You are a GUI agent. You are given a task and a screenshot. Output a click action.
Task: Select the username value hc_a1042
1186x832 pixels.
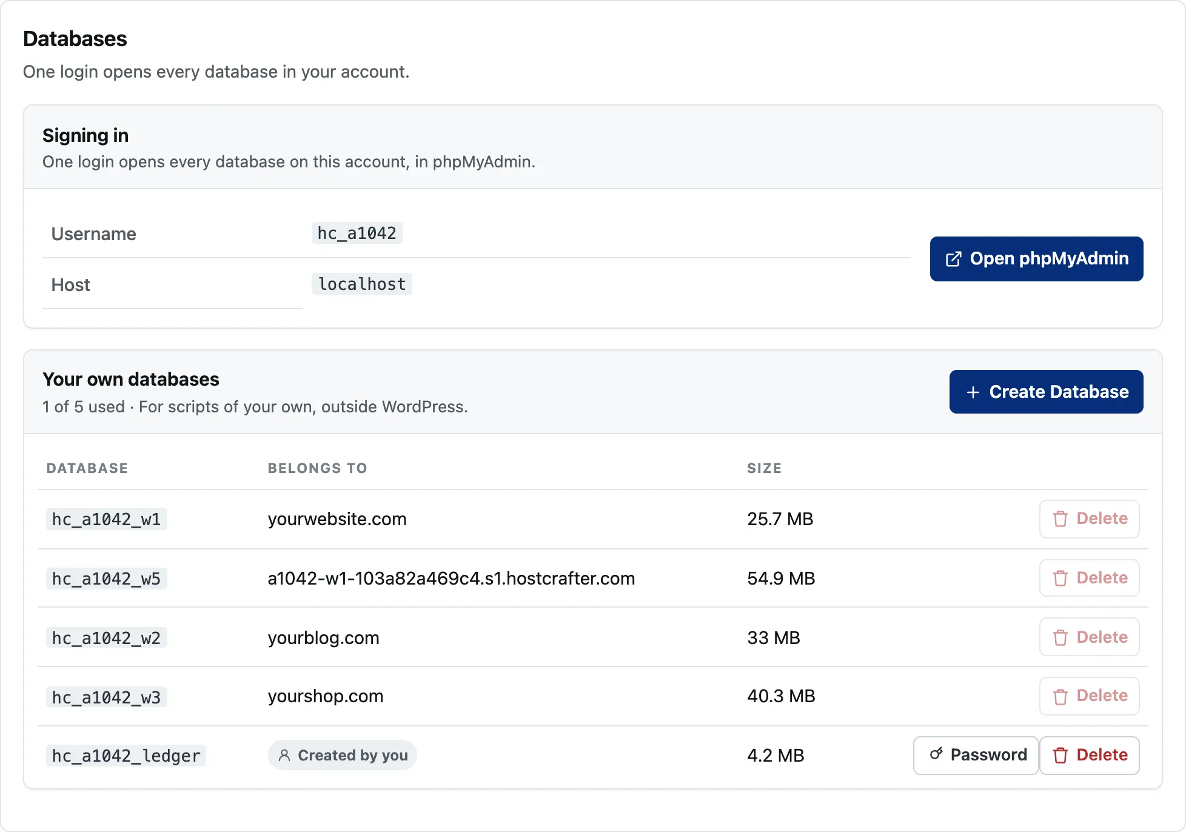point(357,233)
